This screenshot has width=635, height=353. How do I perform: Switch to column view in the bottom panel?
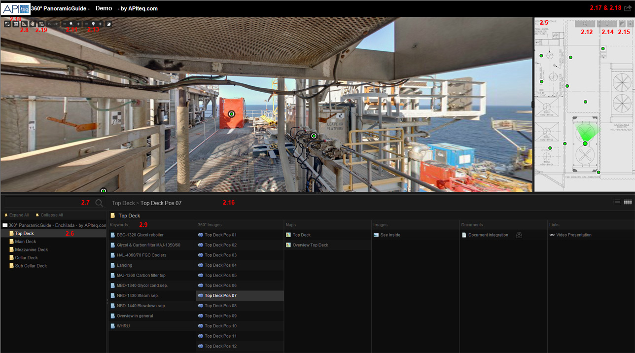pyautogui.click(x=628, y=202)
